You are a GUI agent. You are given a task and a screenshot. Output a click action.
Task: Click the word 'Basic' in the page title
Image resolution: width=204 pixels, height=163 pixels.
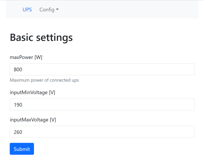22,37
